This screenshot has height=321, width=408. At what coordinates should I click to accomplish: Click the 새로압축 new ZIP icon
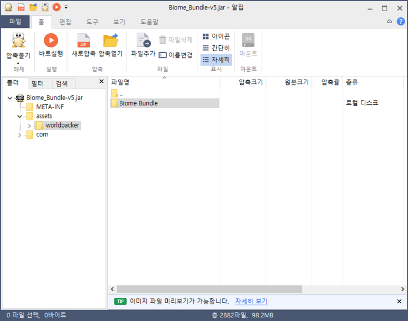click(83, 41)
